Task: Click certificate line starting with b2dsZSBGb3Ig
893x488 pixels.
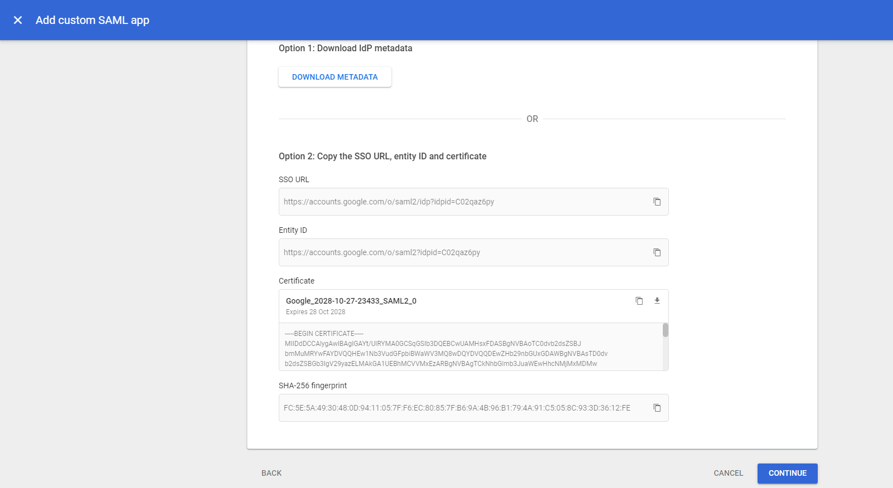Action: 441,364
